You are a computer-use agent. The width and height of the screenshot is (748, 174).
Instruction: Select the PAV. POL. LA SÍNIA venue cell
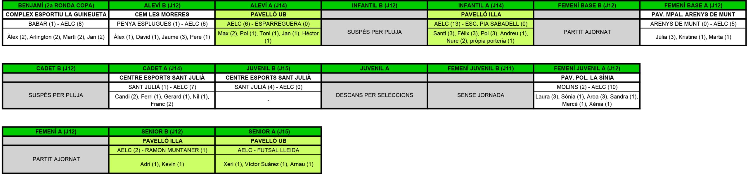[x=587, y=78]
